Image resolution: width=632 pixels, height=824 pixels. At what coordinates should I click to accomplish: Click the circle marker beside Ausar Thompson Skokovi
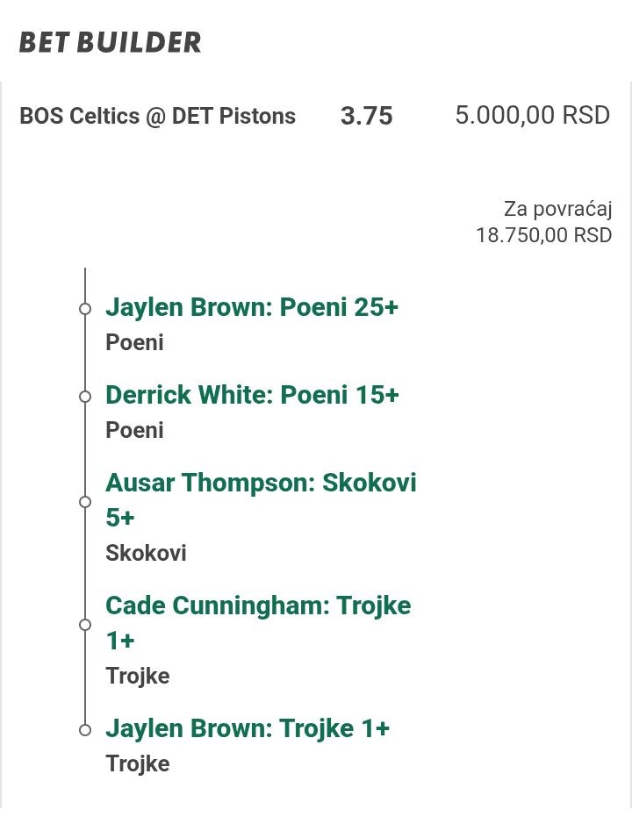click(x=85, y=502)
